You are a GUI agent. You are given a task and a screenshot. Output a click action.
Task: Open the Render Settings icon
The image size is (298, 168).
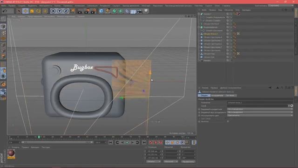click(x=93, y=11)
